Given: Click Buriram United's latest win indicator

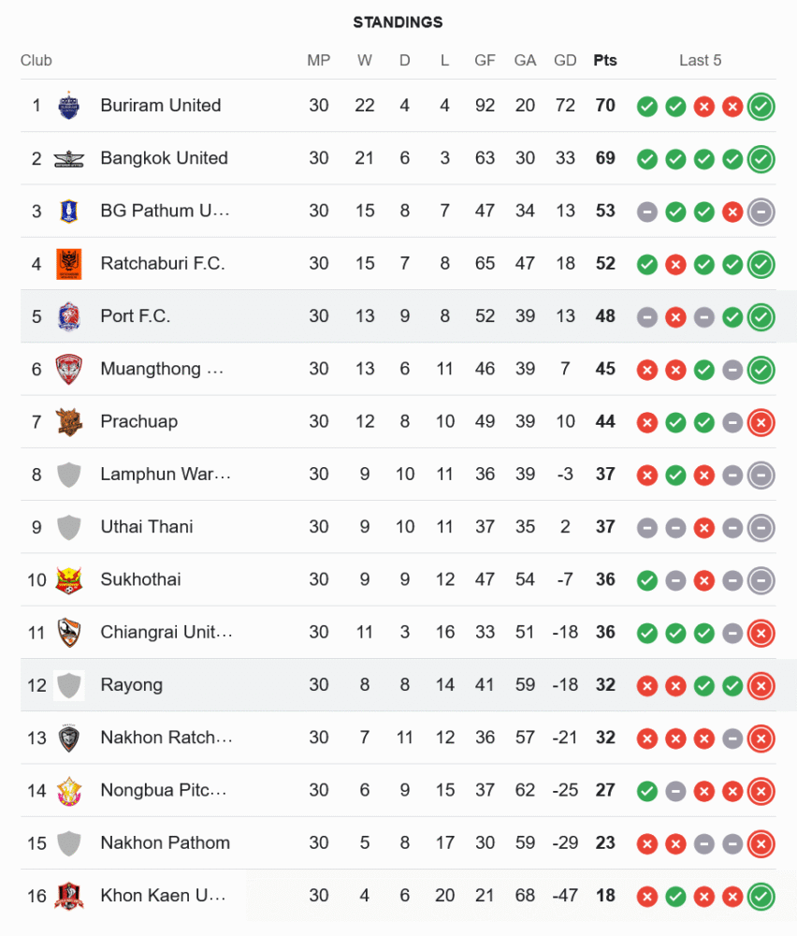Looking at the screenshot, I should coord(761,107).
